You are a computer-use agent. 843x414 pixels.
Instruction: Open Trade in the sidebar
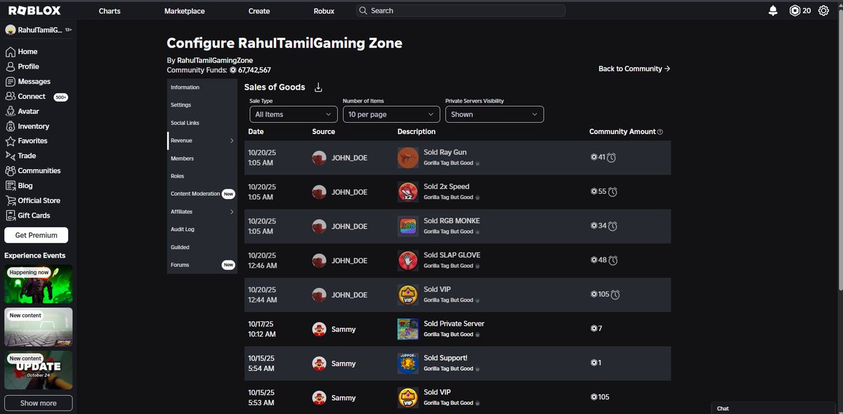coord(20,156)
